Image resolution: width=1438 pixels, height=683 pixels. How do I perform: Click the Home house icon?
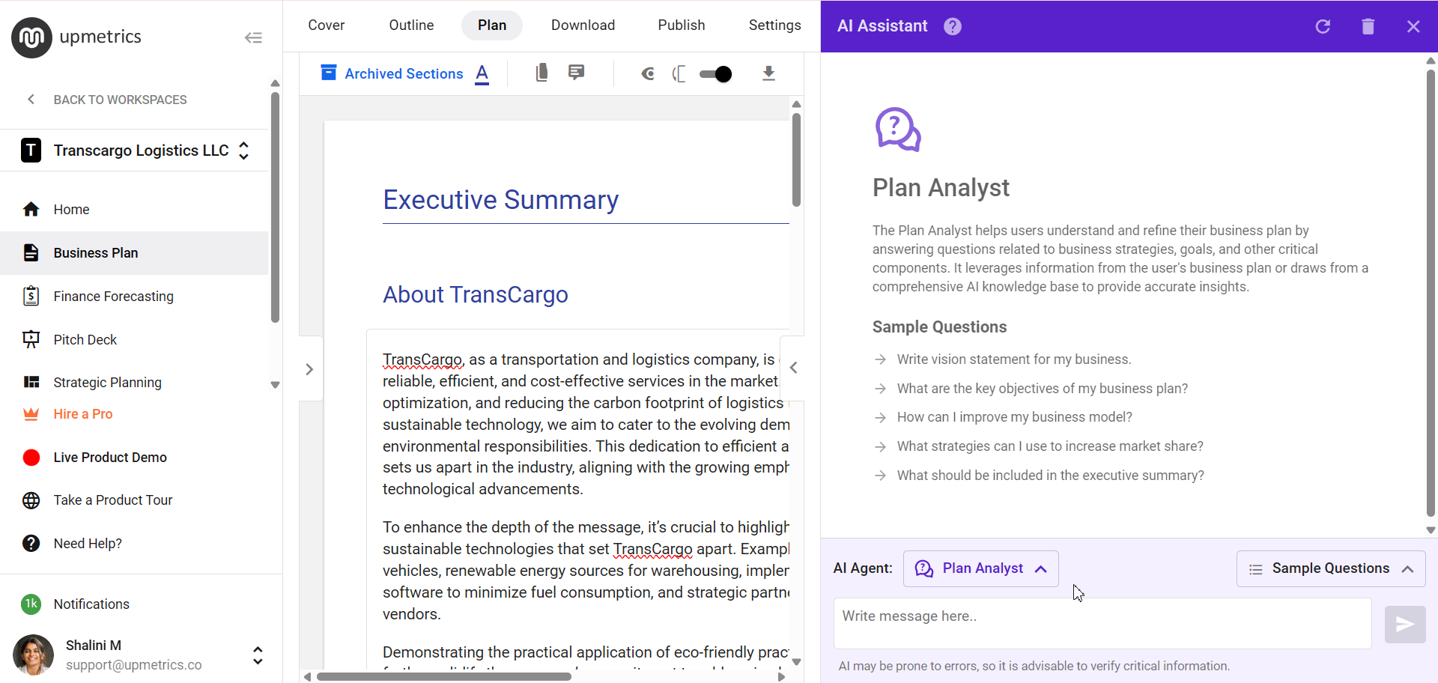pyautogui.click(x=31, y=210)
